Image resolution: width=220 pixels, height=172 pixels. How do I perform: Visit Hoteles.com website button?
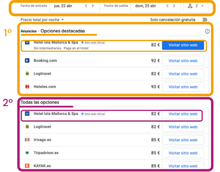click(x=183, y=87)
